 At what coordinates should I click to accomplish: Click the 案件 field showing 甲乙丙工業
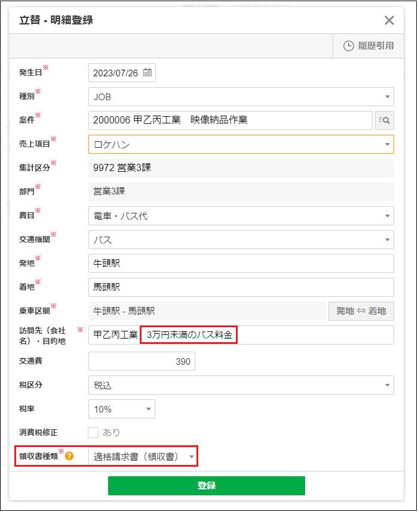click(230, 120)
